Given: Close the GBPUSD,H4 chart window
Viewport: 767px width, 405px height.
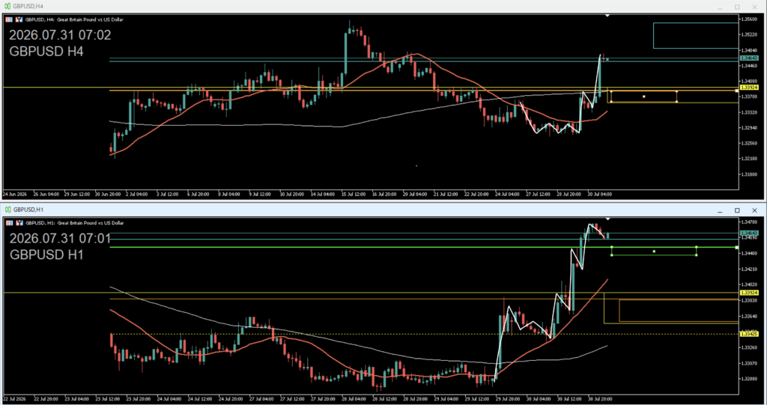Looking at the screenshot, I should [754, 7].
